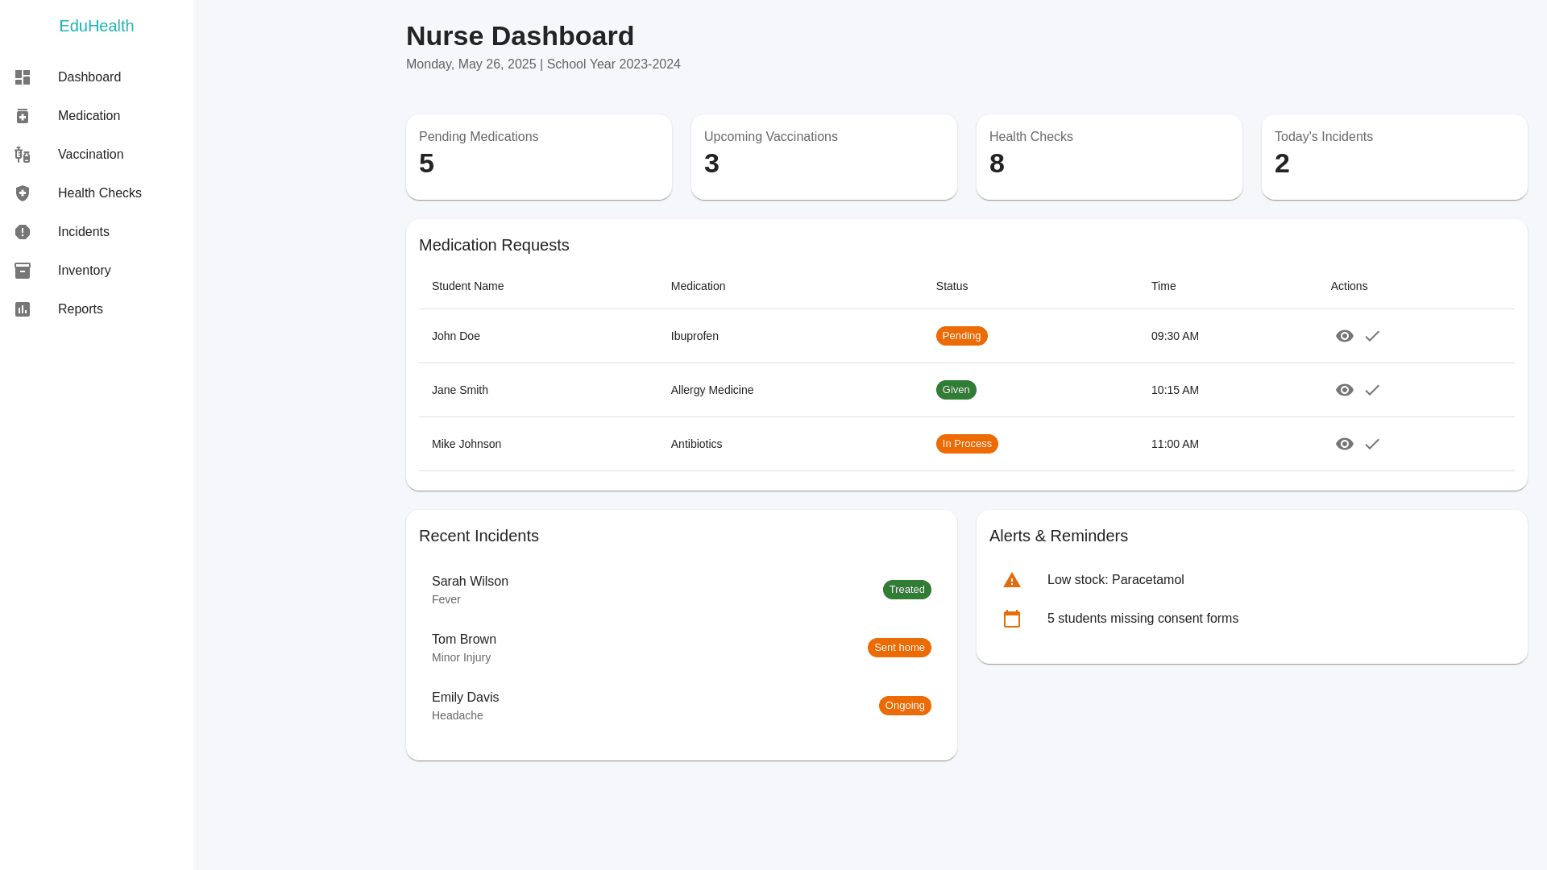Click the Inventory box icon

click(x=23, y=271)
